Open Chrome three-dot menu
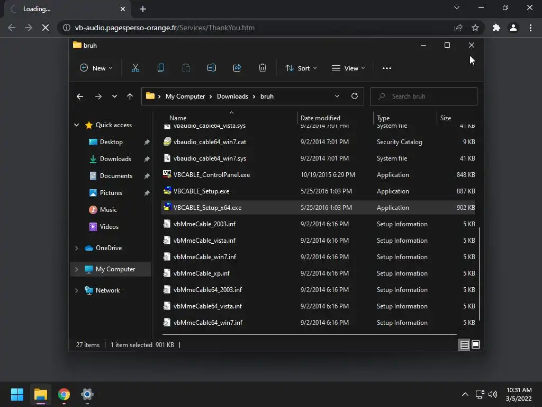Image resolution: width=542 pixels, height=407 pixels. tap(530, 28)
